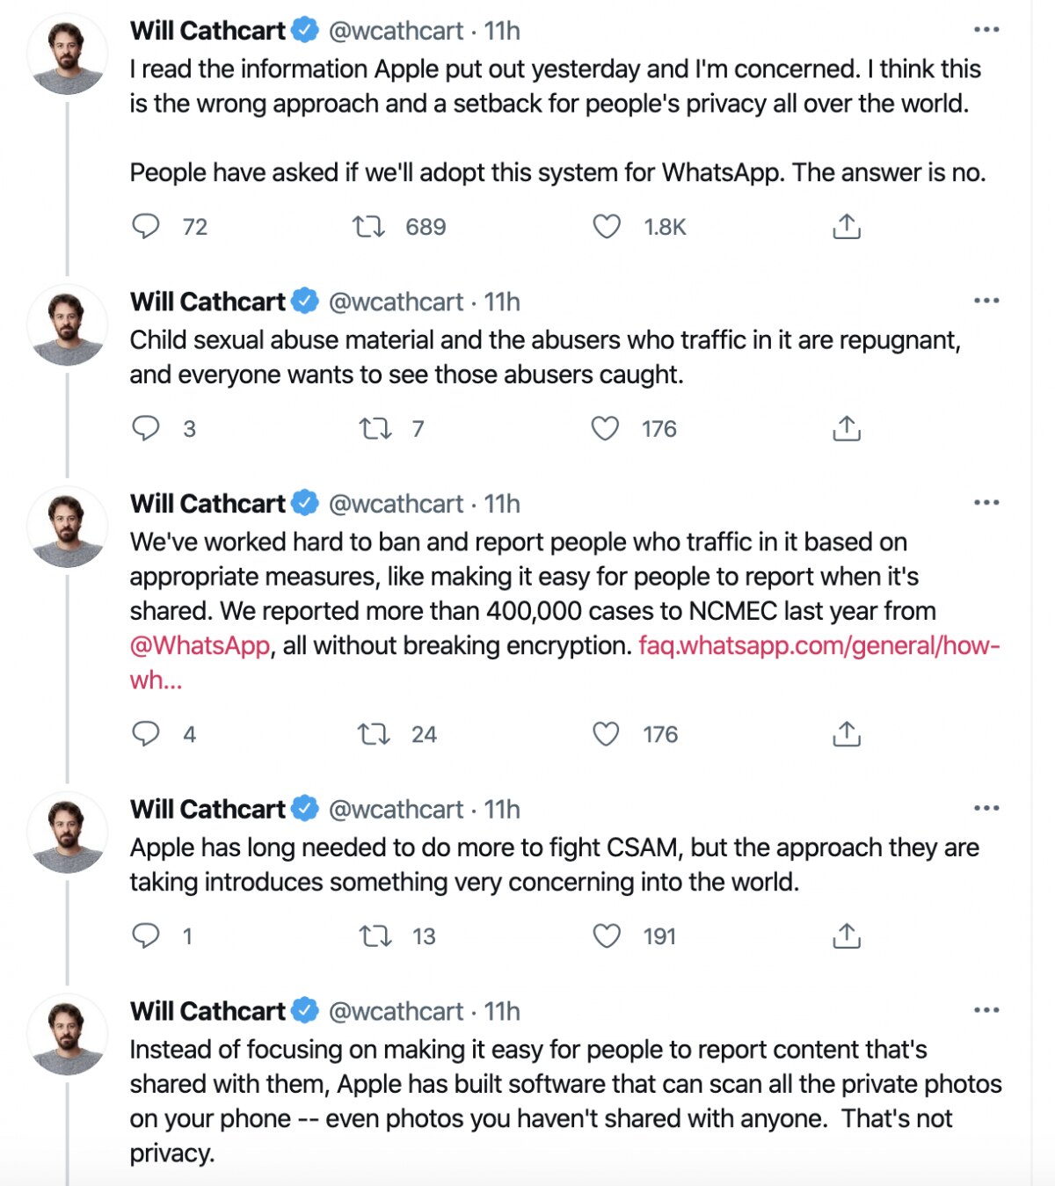The width and height of the screenshot is (1055, 1186).
Task: Open more options on first tweet
Action: 986,30
